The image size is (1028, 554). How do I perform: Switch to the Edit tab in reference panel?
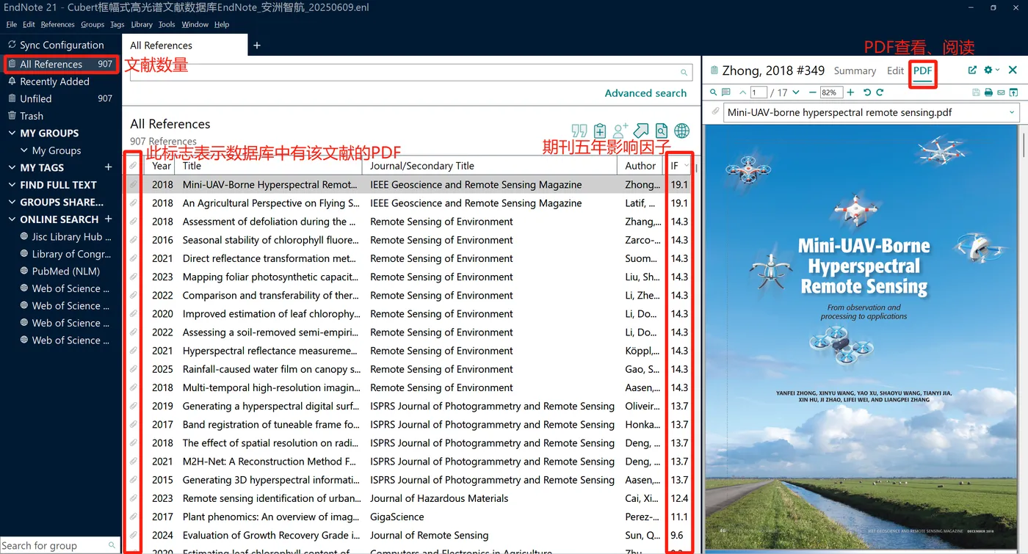click(895, 70)
